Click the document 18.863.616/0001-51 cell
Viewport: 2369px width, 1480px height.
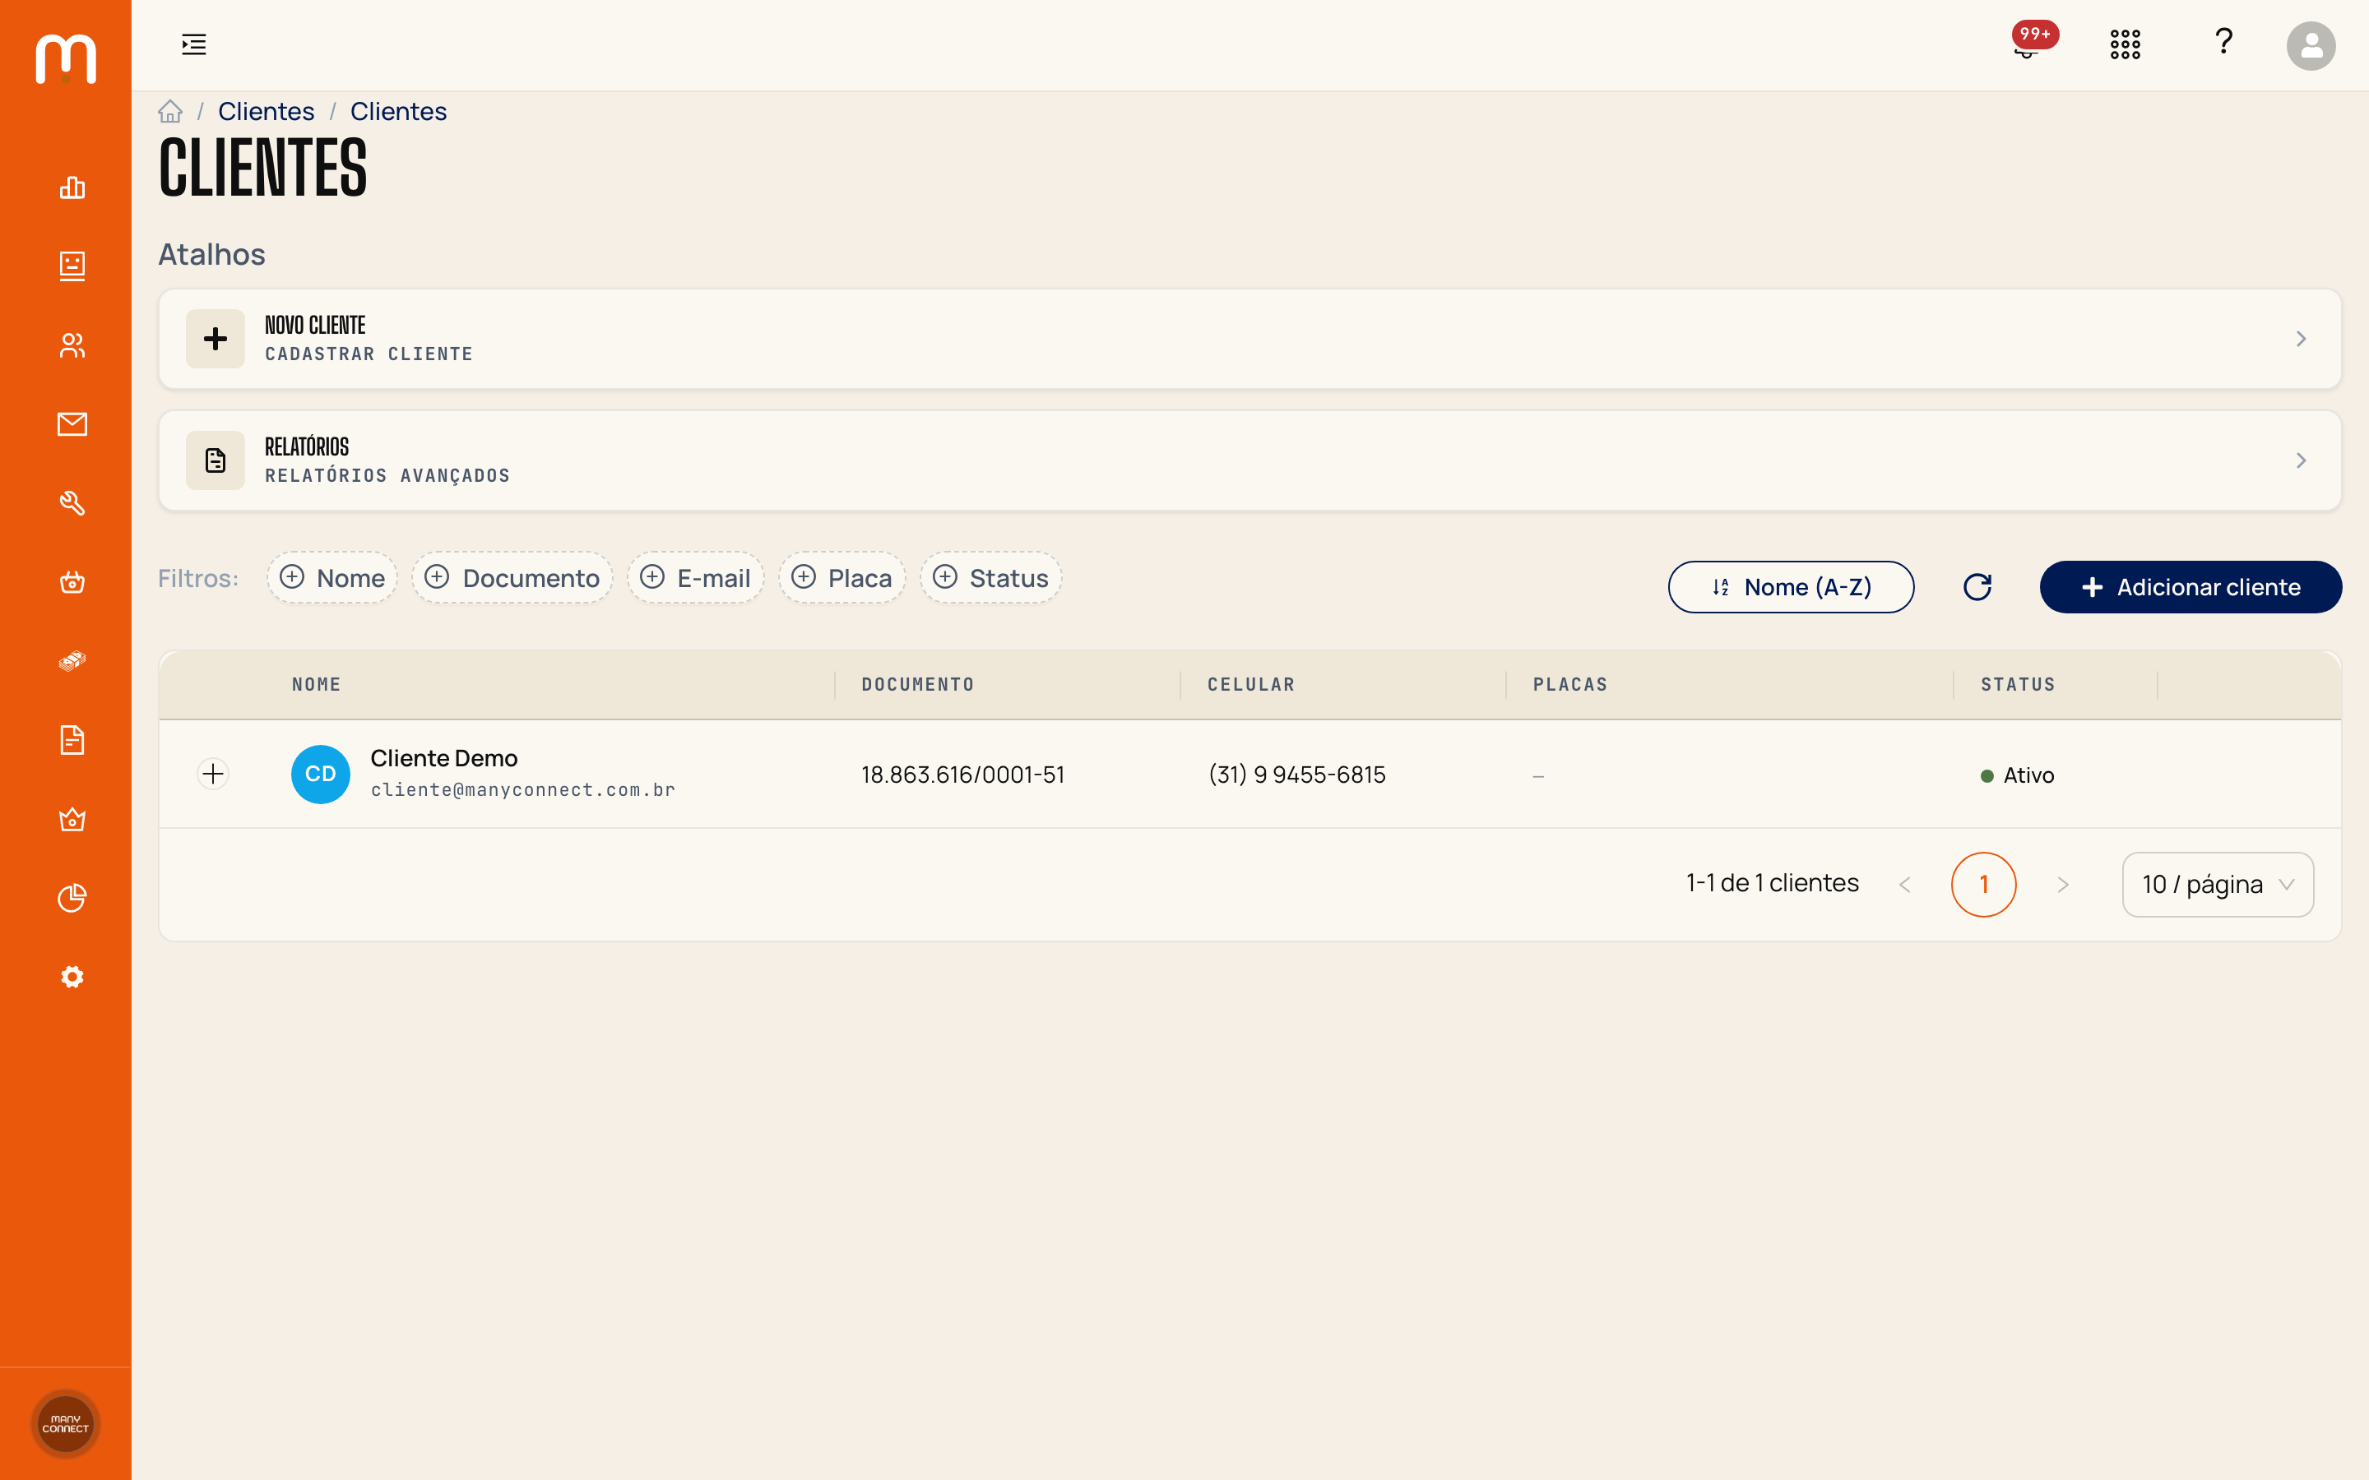pos(962,775)
